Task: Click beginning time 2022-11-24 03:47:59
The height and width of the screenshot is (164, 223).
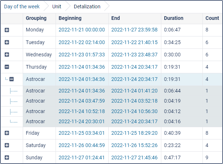Action: pos(82,101)
